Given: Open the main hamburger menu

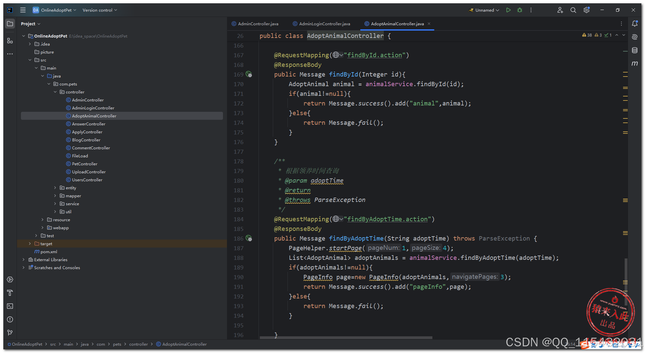Looking at the screenshot, I should (x=23, y=10).
